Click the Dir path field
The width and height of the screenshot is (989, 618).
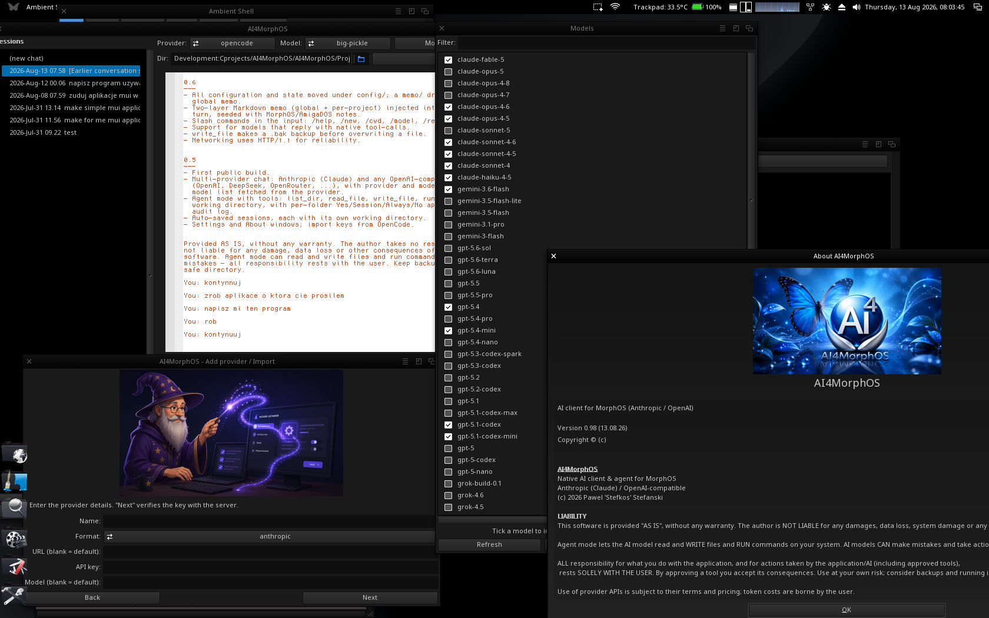pos(262,58)
